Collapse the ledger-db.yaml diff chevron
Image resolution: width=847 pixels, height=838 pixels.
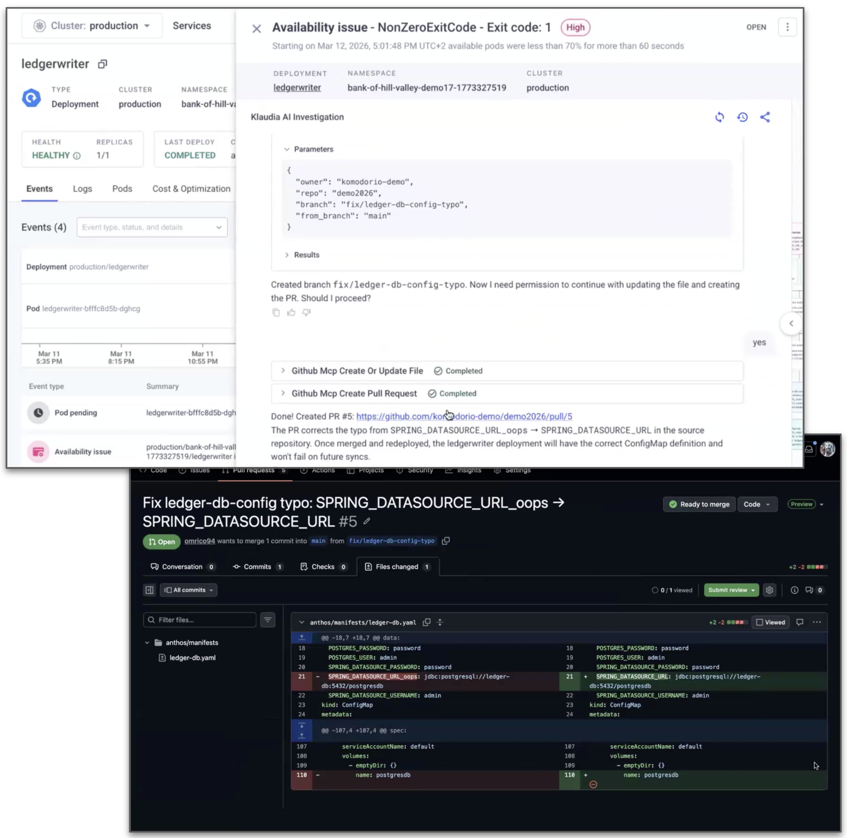[302, 622]
